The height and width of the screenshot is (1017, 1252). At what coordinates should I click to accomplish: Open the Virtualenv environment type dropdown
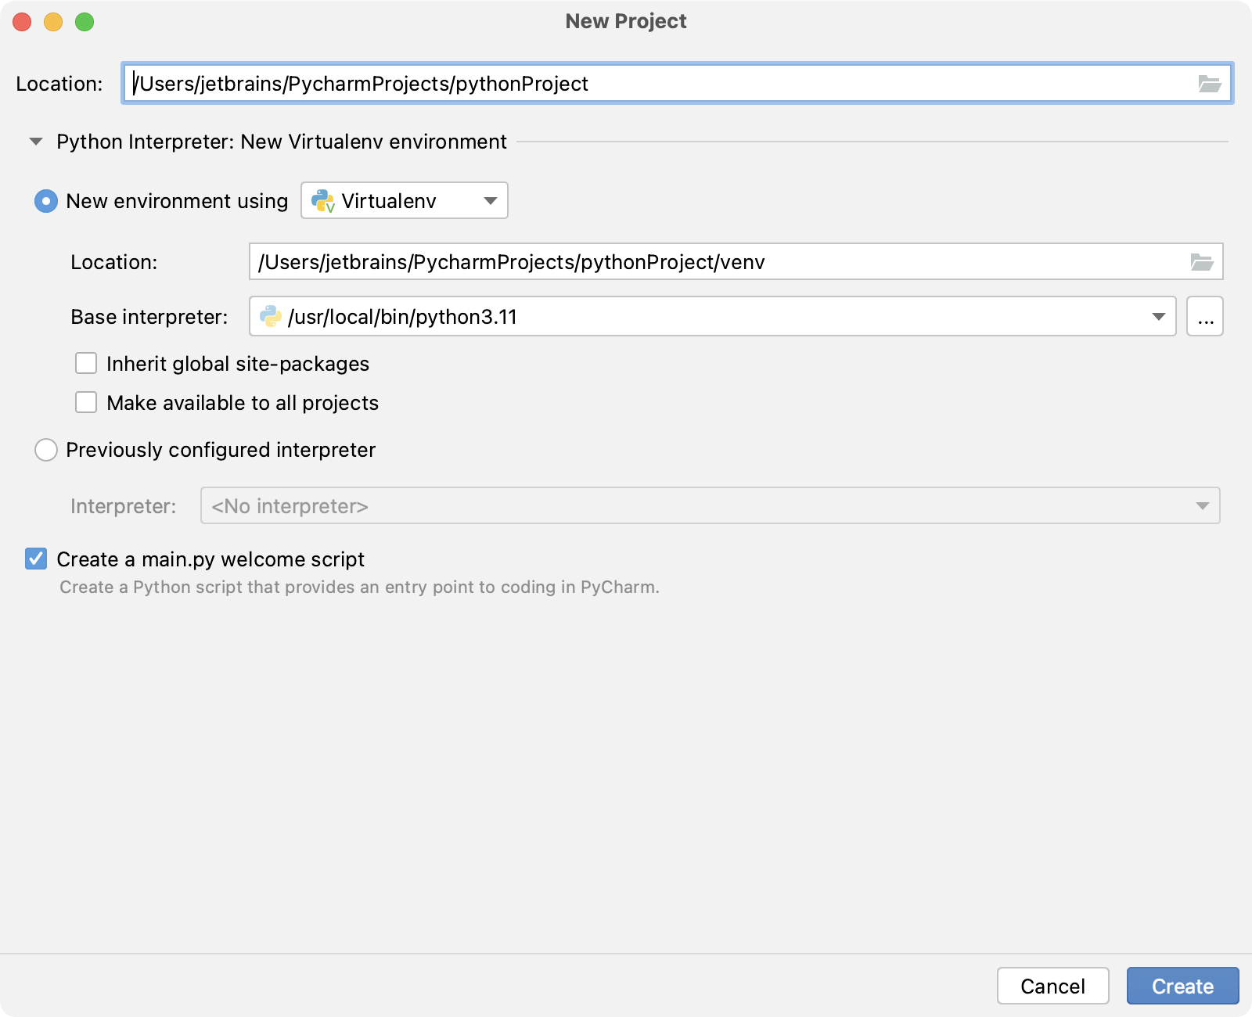point(490,200)
